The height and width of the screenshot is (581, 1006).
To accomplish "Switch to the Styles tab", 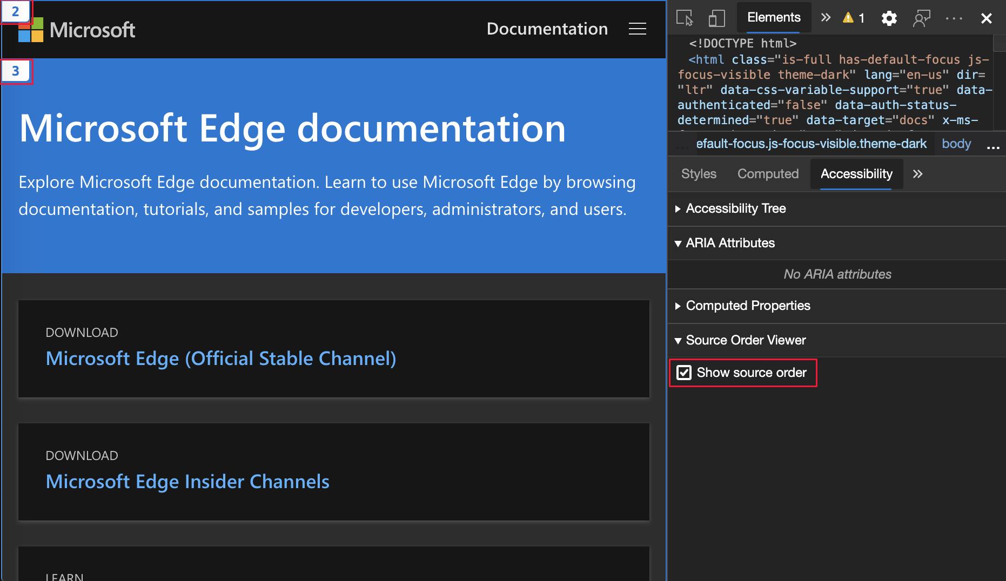I will [699, 174].
